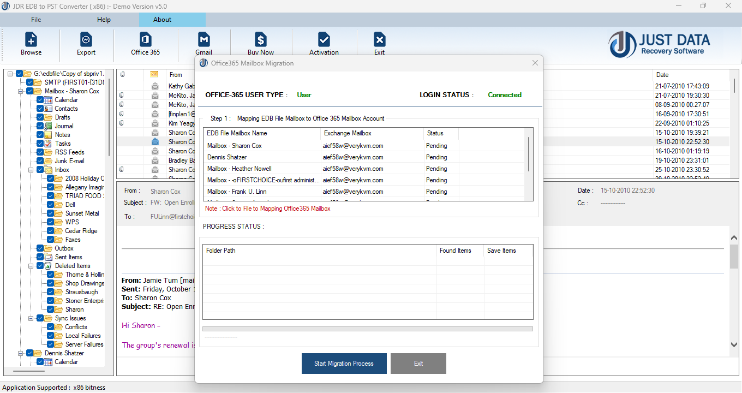This screenshot has width=742, height=393.
Task: Click the Browse toolbar icon
Action: [x=31, y=43]
